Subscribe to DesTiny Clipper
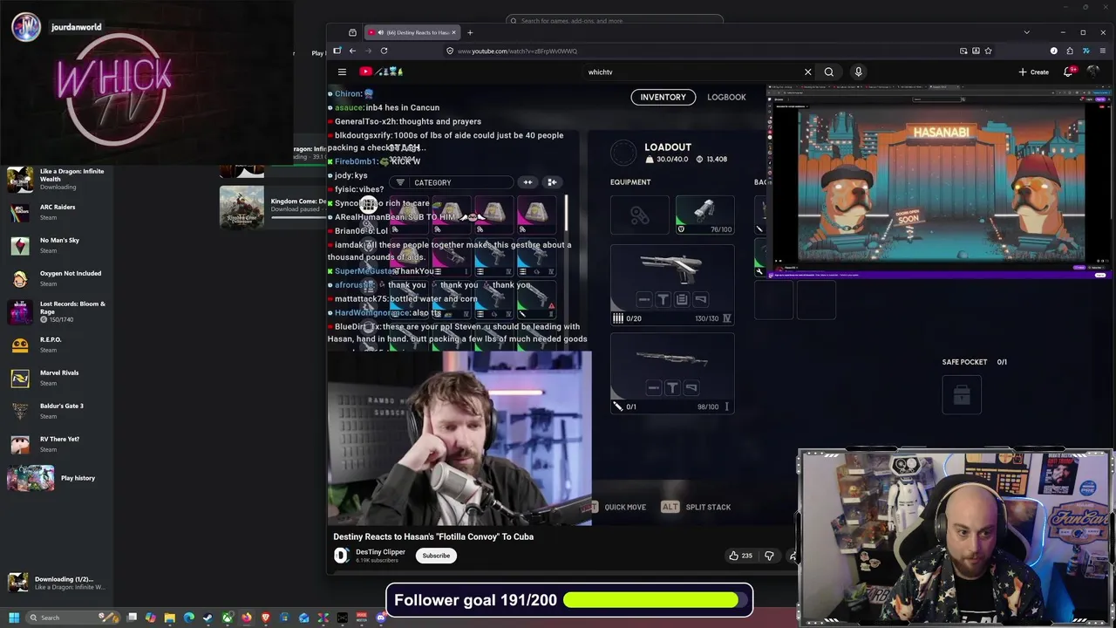This screenshot has width=1116, height=628. click(x=436, y=556)
